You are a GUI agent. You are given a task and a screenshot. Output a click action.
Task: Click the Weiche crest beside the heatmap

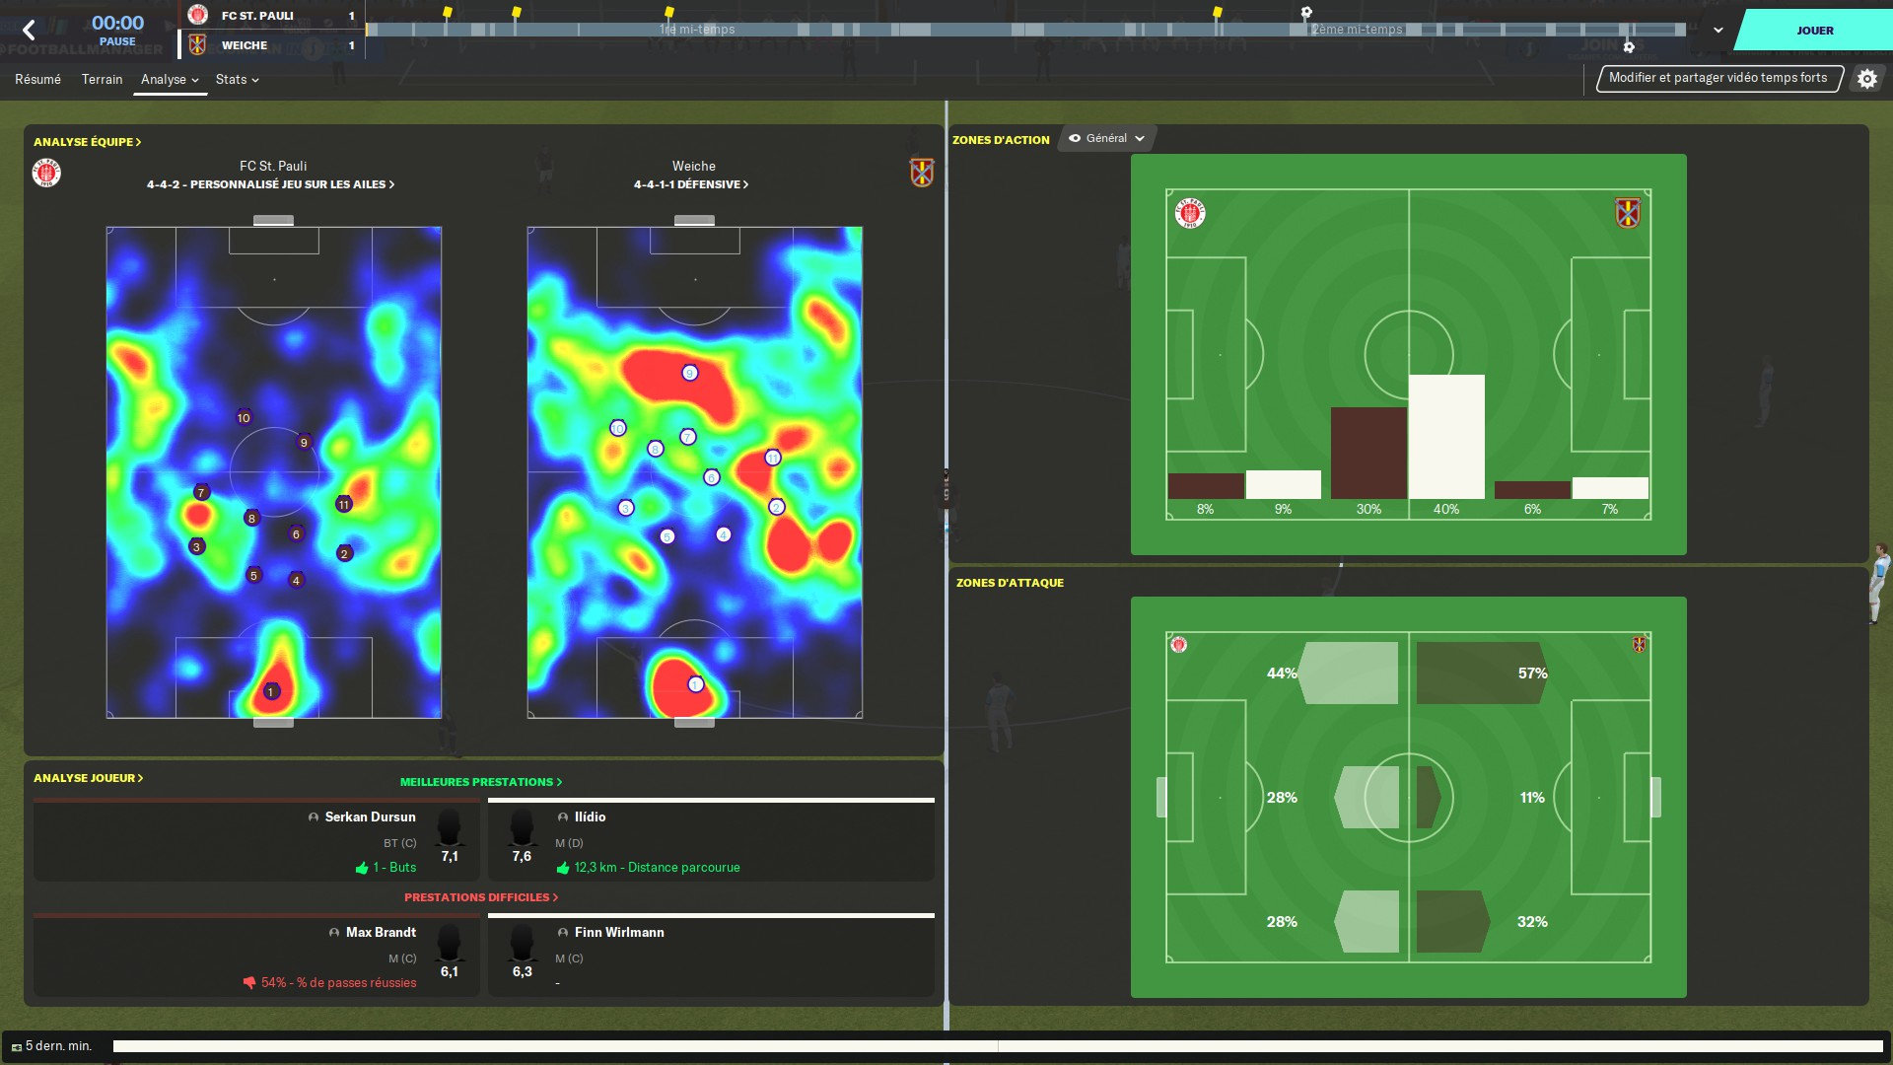(921, 173)
